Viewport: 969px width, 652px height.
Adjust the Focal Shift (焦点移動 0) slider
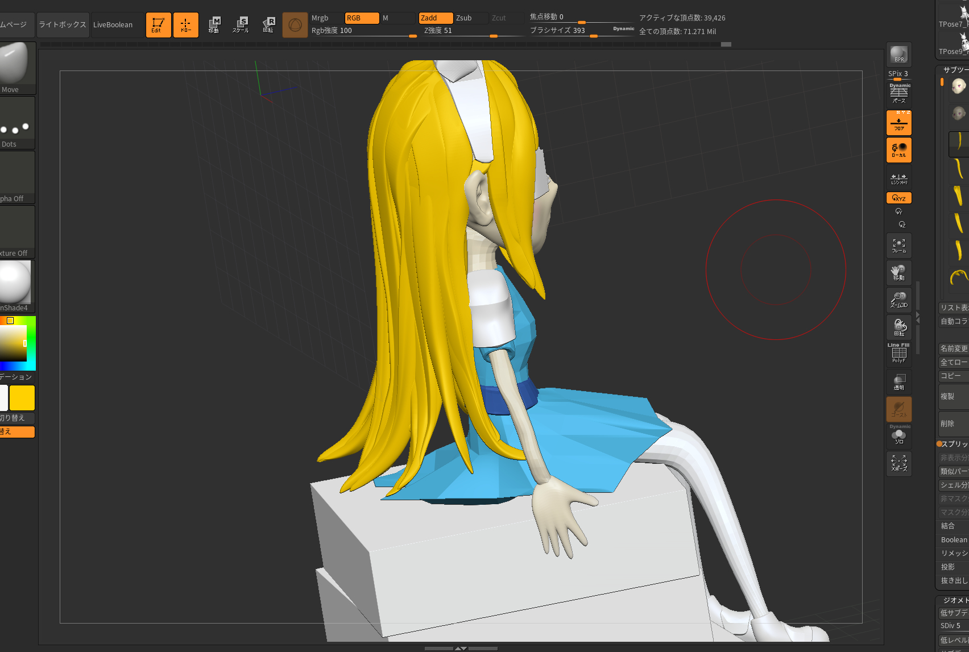click(x=581, y=18)
